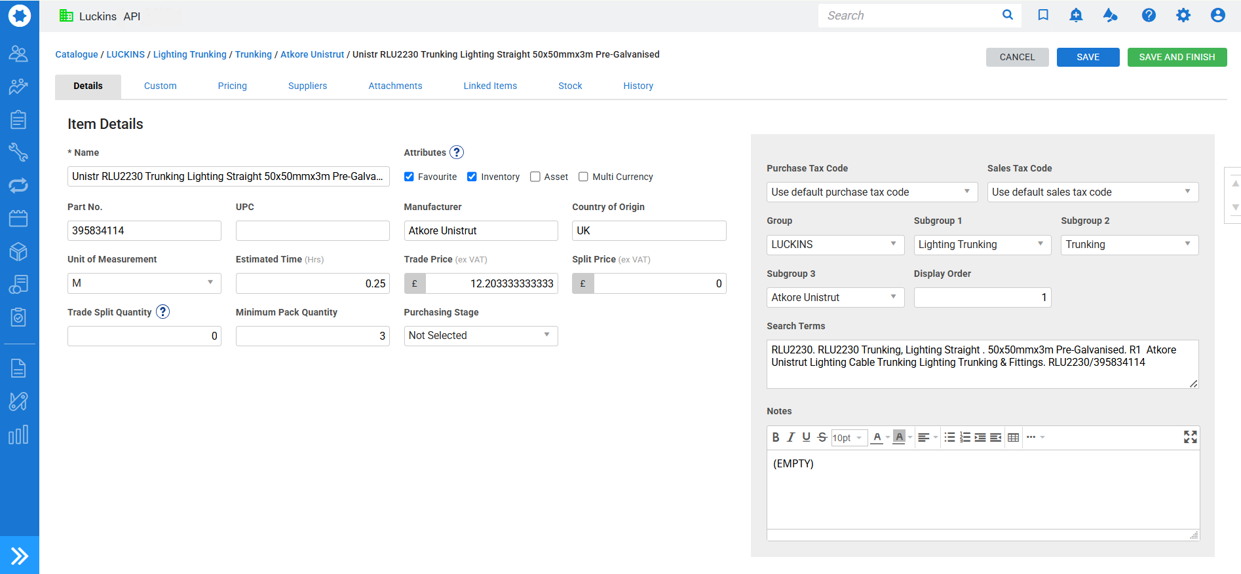
Task: Open the Unit of Measurement dropdown
Action: tap(144, 283)
